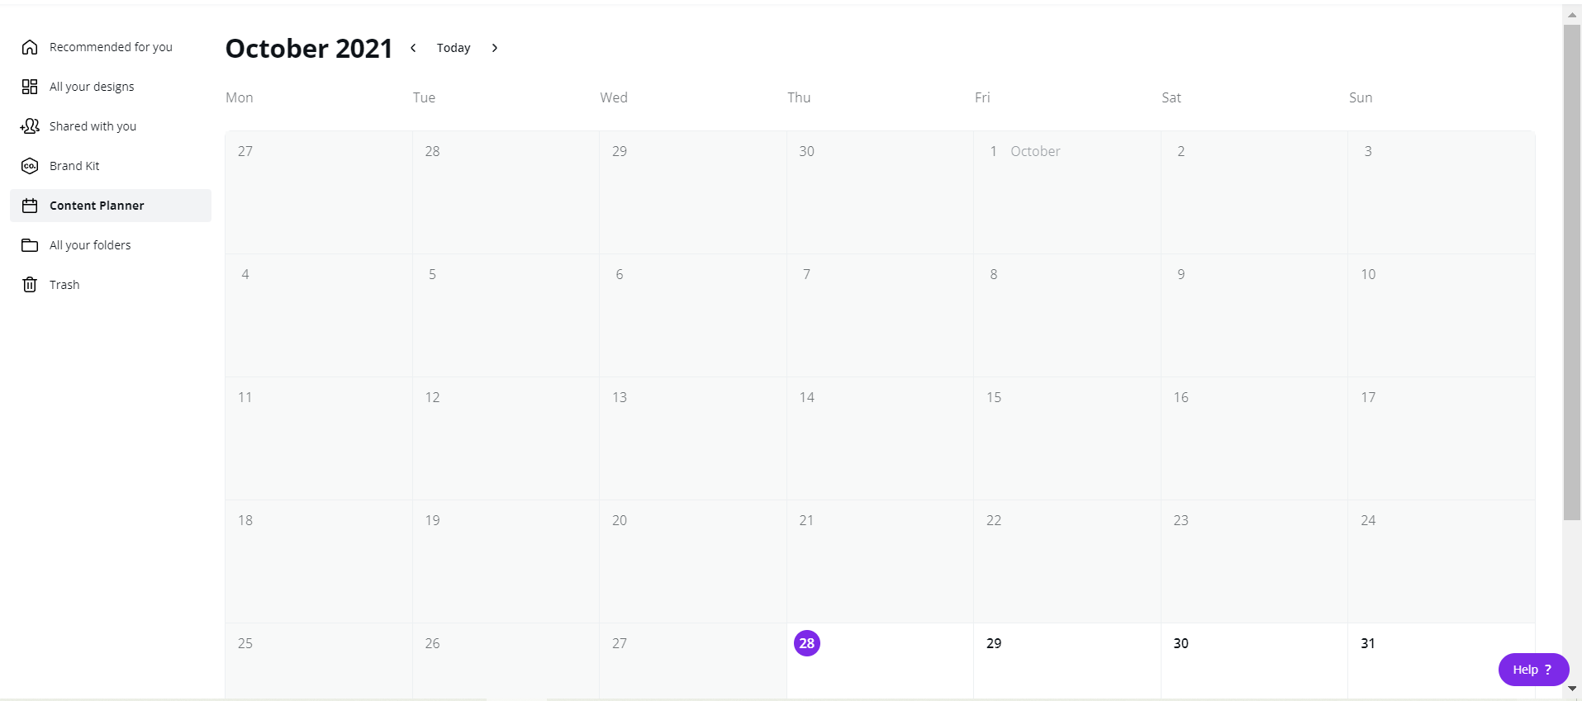Click the October 12 day cell
The height and width of the screenshot is (701, 1582).
point(506,438)
